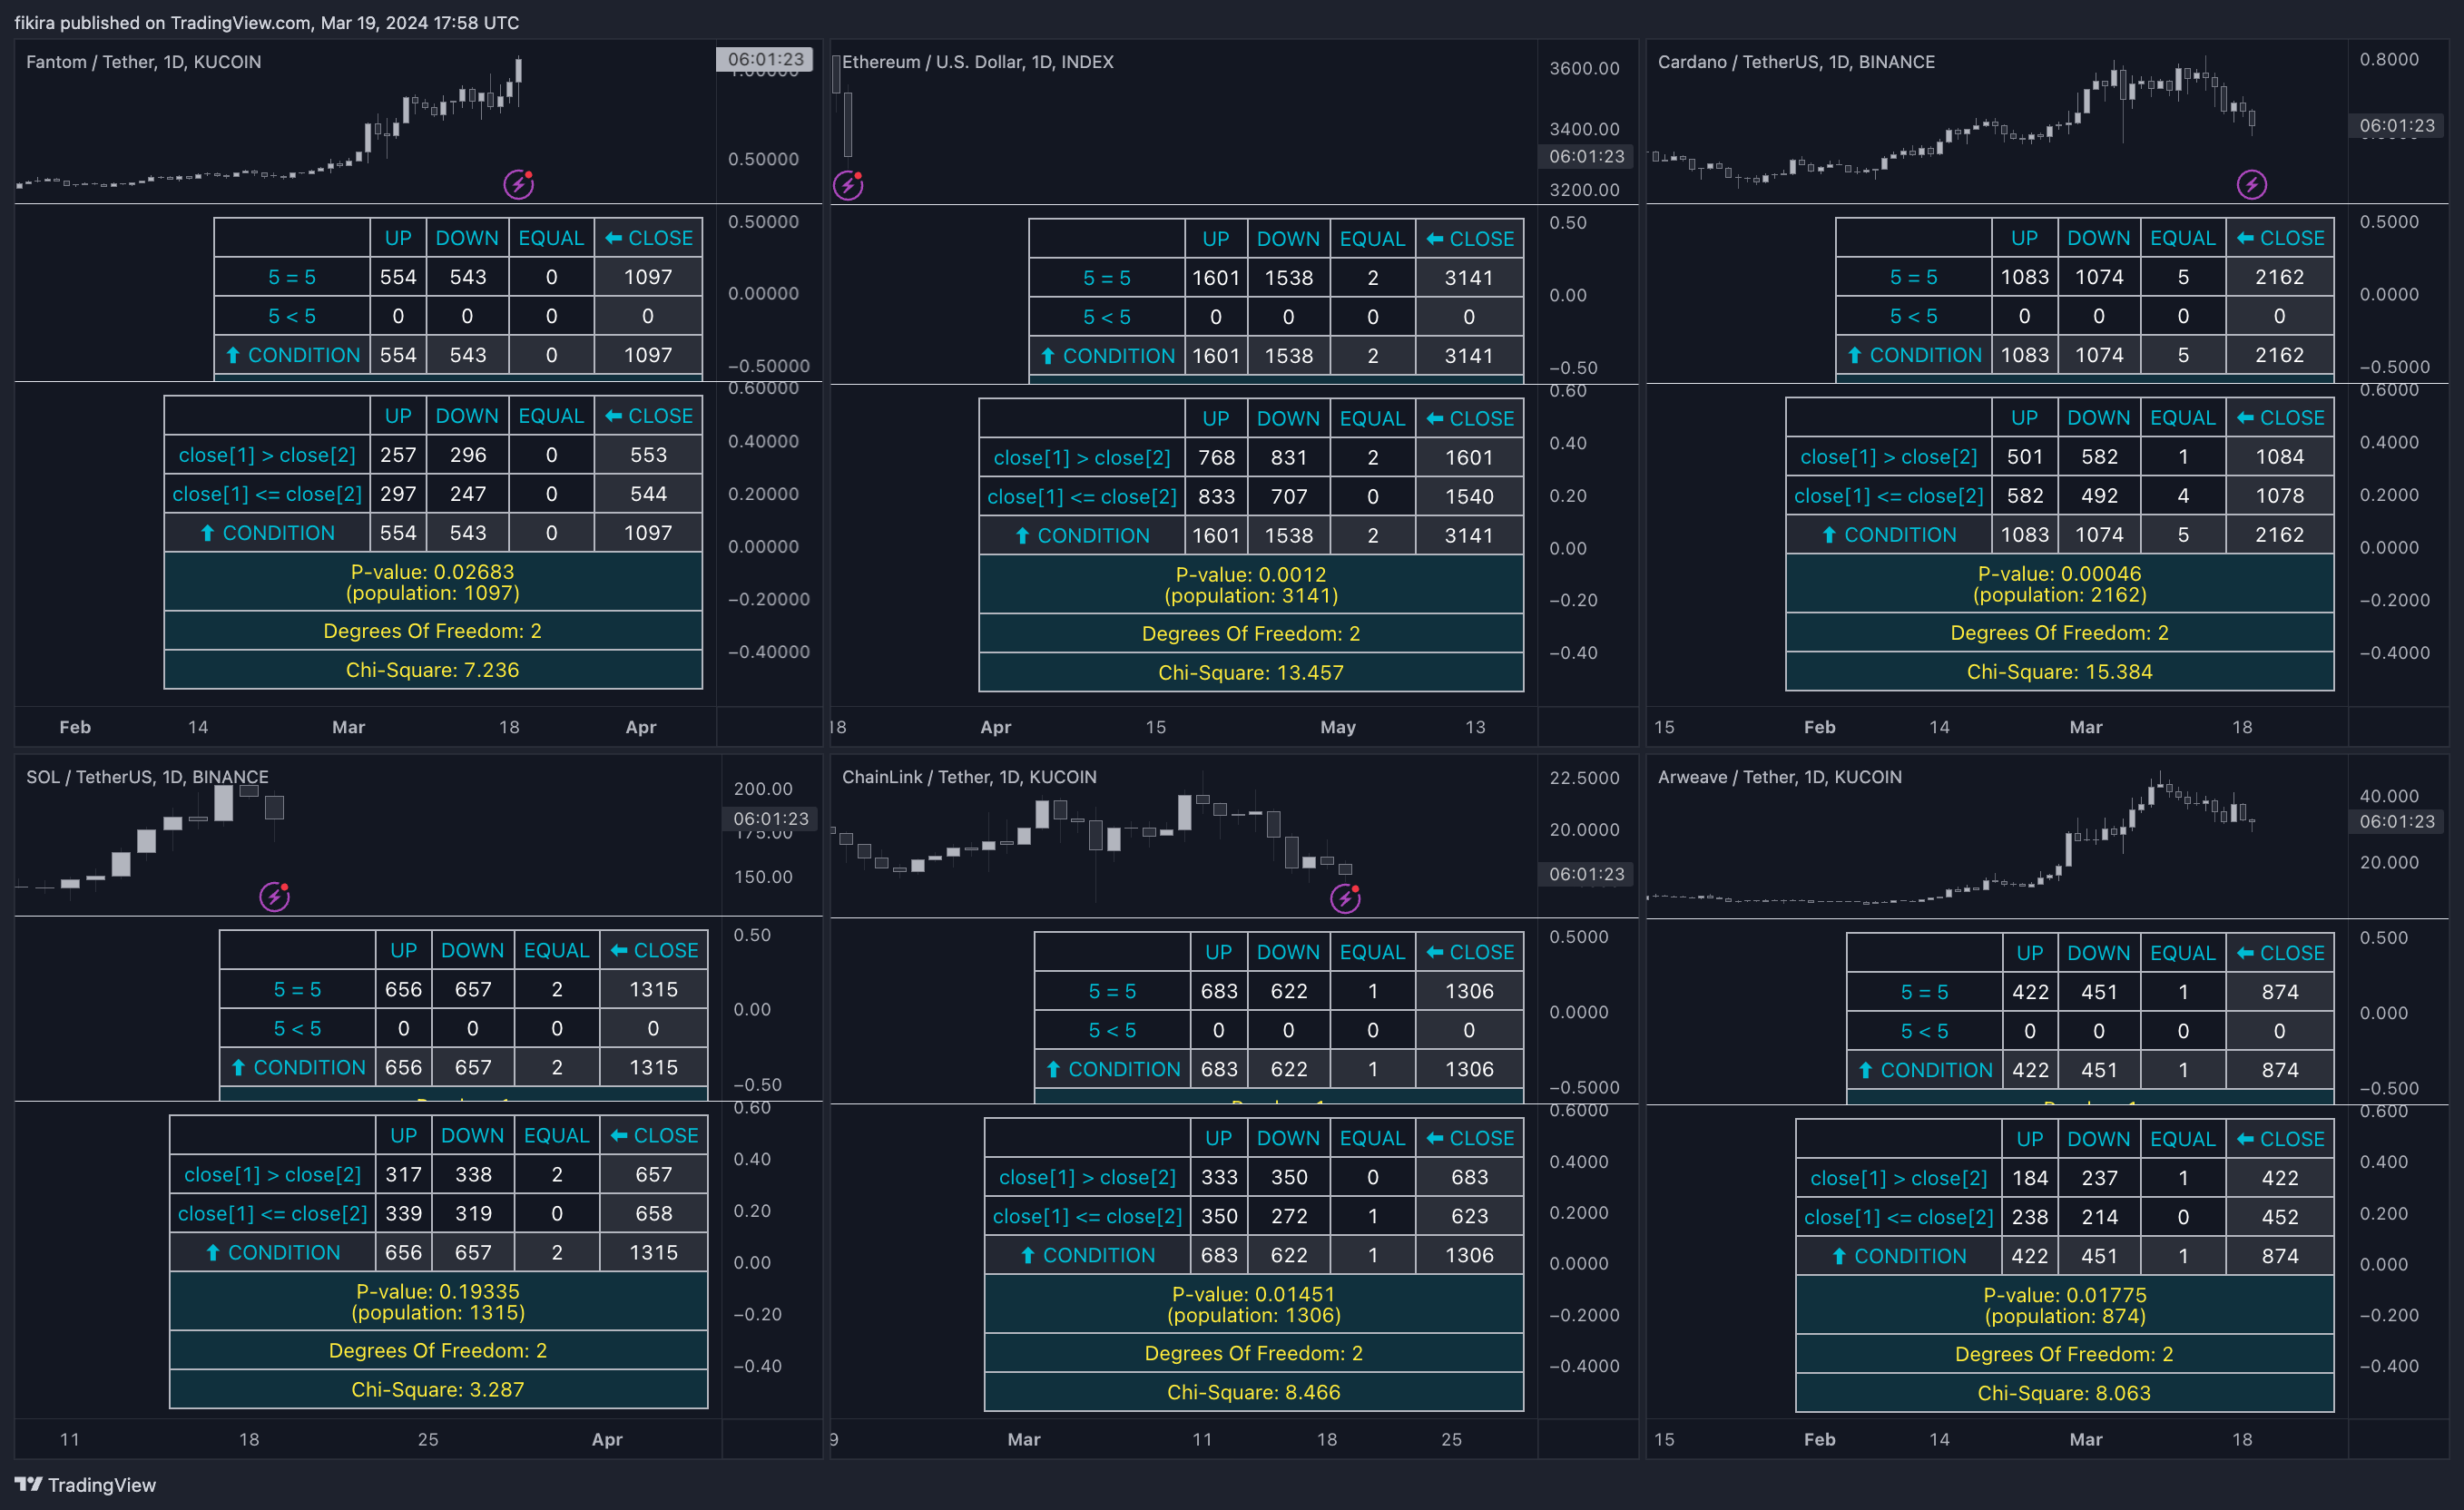Click 'P-value: 0.01451' in ChainLink table

(x=1253, y=1294)
